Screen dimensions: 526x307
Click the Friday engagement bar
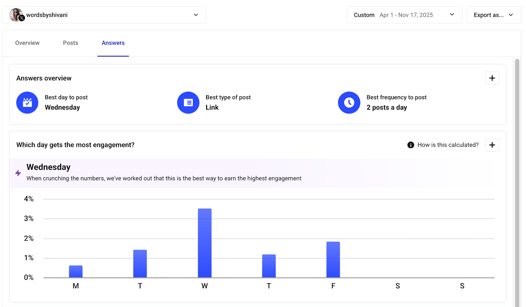(x=333, y=259)
